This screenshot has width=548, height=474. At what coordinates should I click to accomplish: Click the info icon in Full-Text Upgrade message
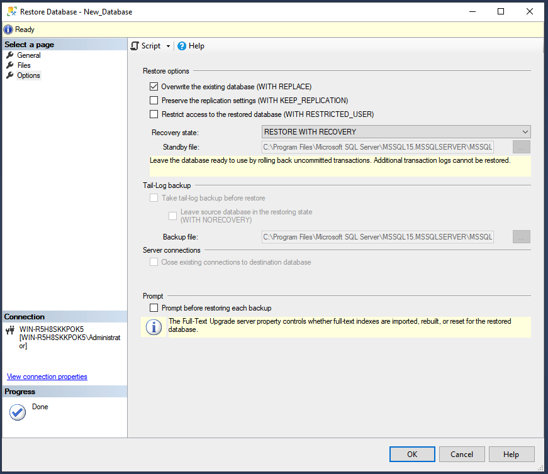[154, 325]
